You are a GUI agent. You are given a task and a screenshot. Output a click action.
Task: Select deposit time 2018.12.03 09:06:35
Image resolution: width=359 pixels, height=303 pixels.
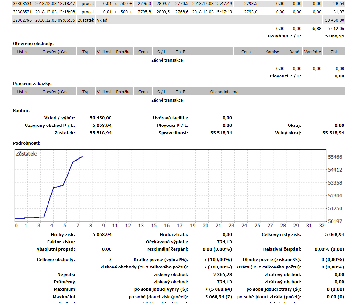[55, 20]
